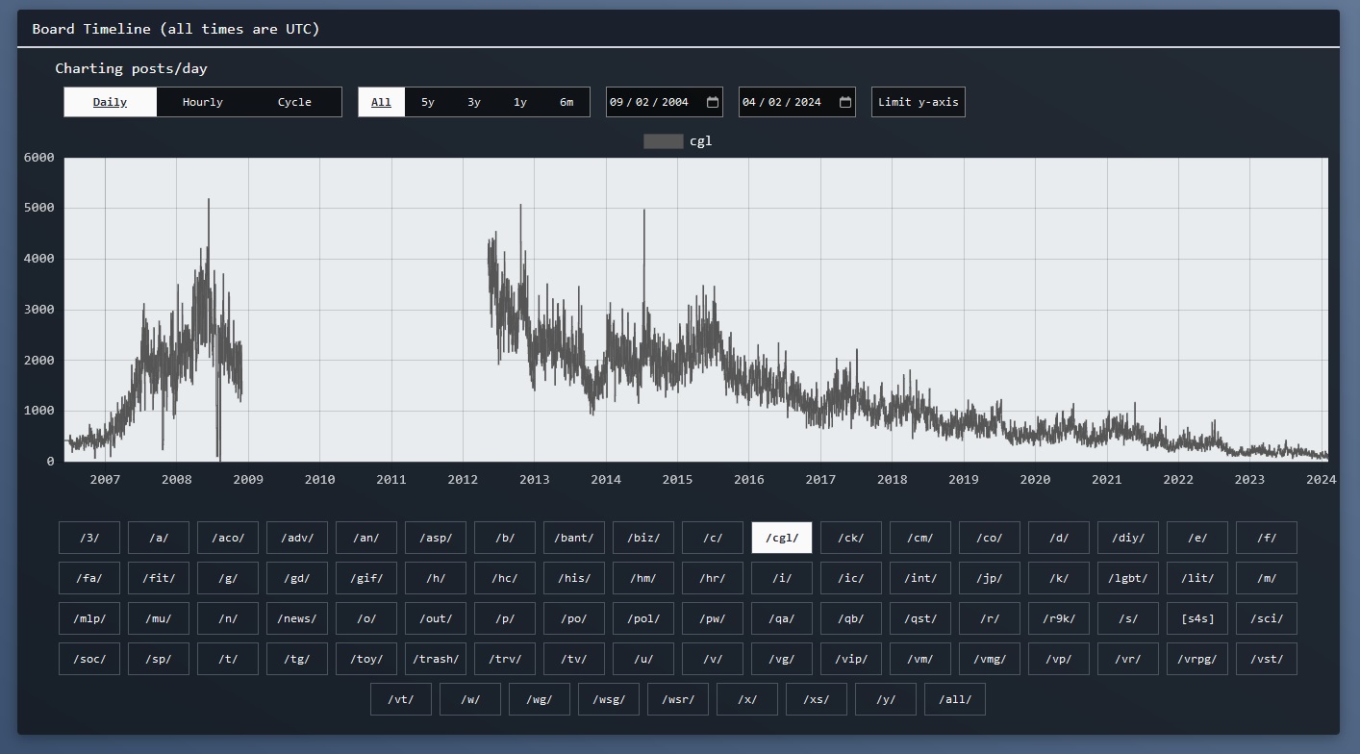The height and width of the screenshot is (754, 1360).
Task: Select the /f/ board
Action: point(1267,538)
